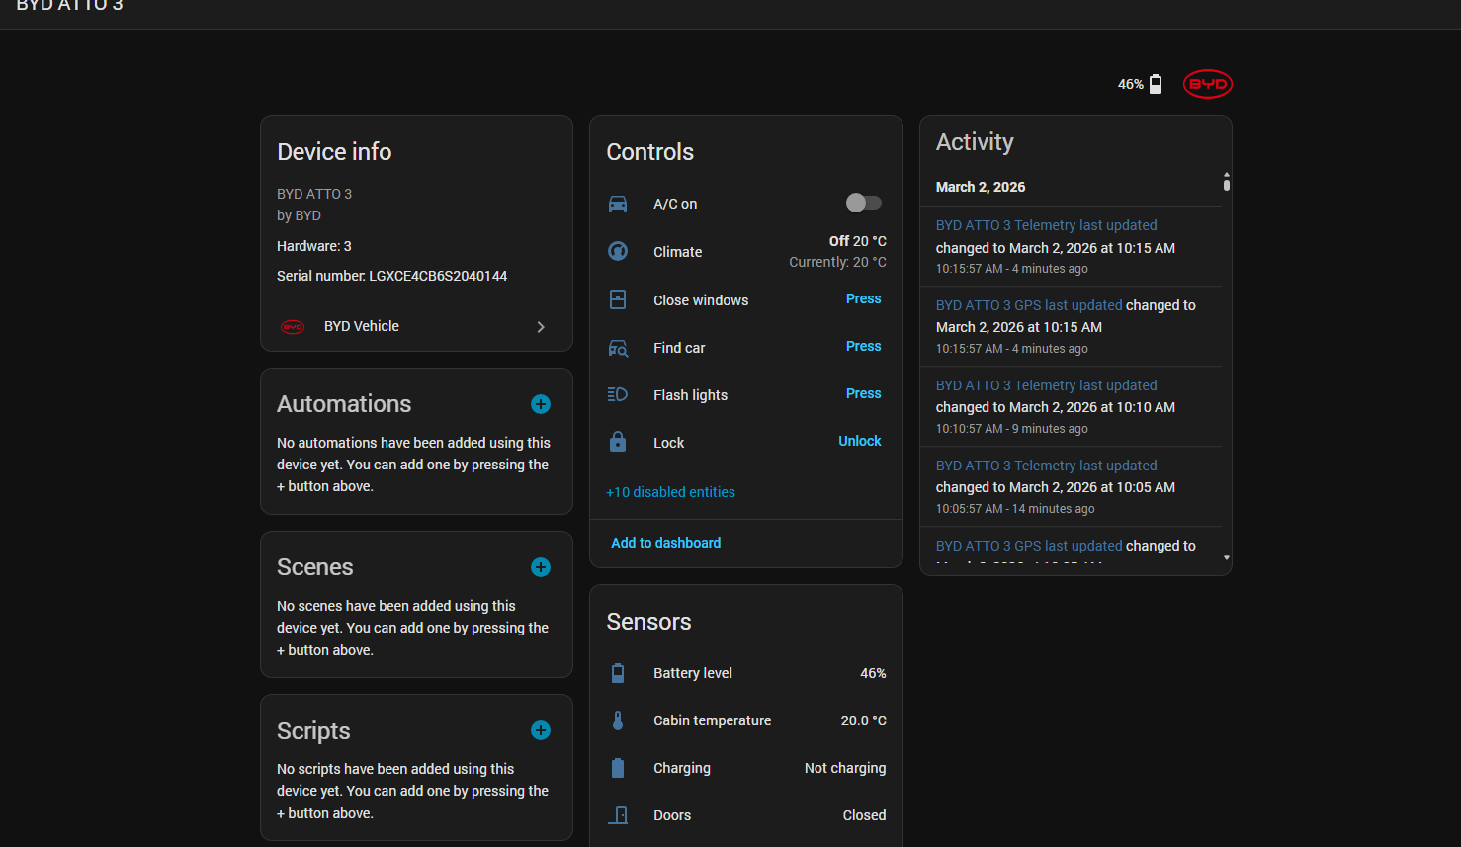Click the door icon in Sensors
The image size is (1461, 847).
point(618,815)
